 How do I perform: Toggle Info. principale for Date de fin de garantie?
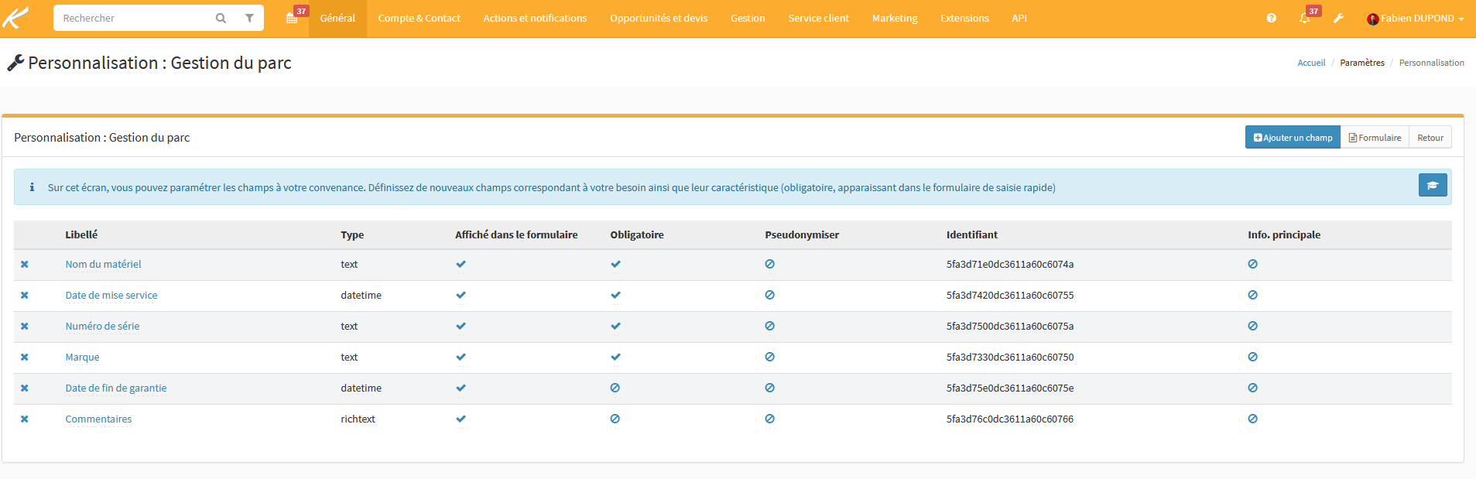coord(1252,388)
